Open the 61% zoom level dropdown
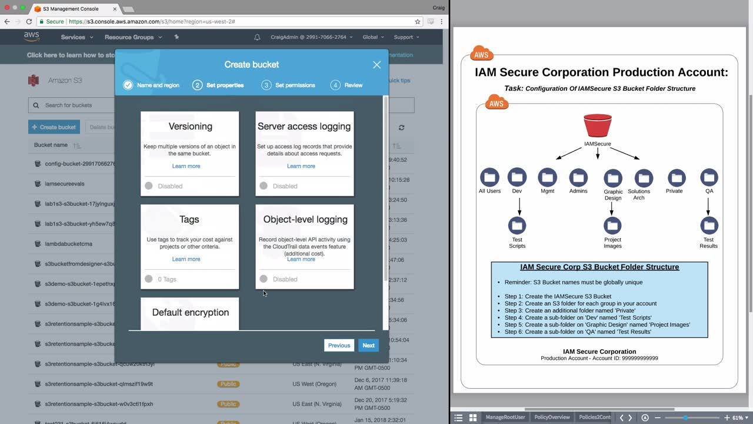 point(740,418)
